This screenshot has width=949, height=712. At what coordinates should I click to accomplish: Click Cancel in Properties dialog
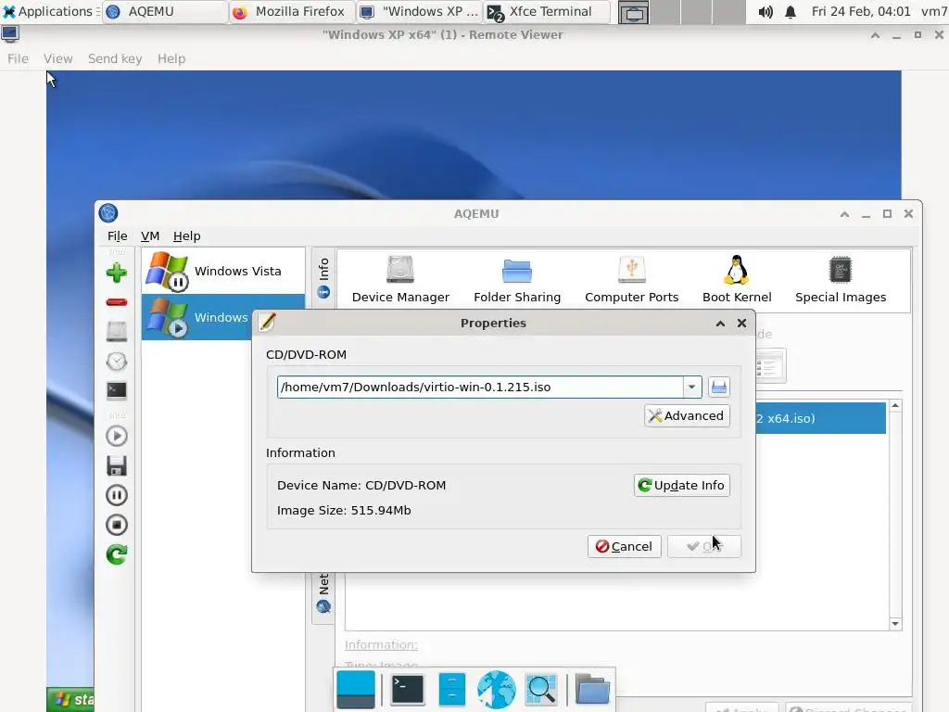624,546
